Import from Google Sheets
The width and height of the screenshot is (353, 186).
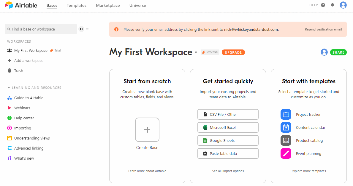pyautogui.click(x=228, y=140)
